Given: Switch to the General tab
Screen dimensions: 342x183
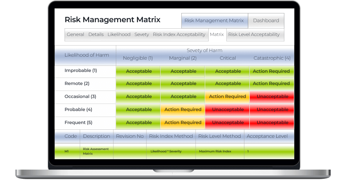Looking at the screenshot, I should 75,34.
